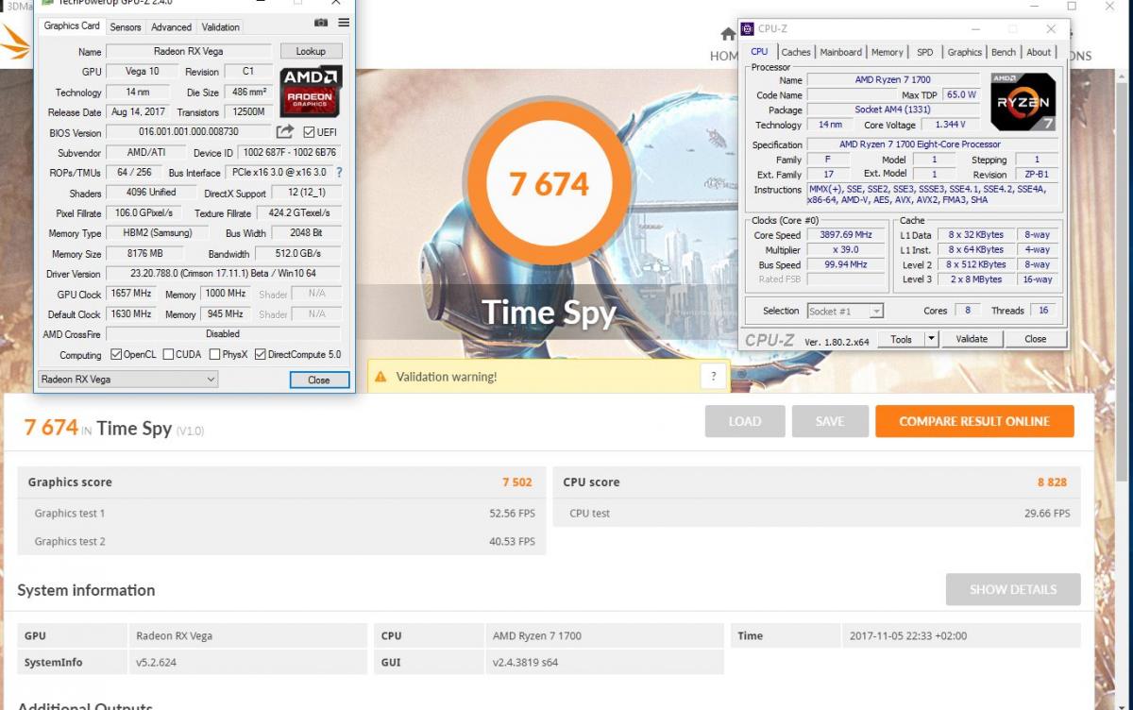Click the 3DMark orange logo
The width and height of the screenshot is (1133, 710).
(x=14, y=41)
